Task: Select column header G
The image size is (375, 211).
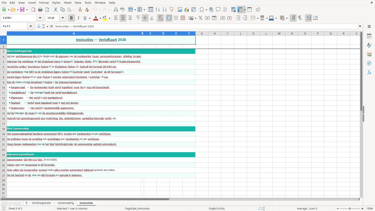Action: coord(202,33)
